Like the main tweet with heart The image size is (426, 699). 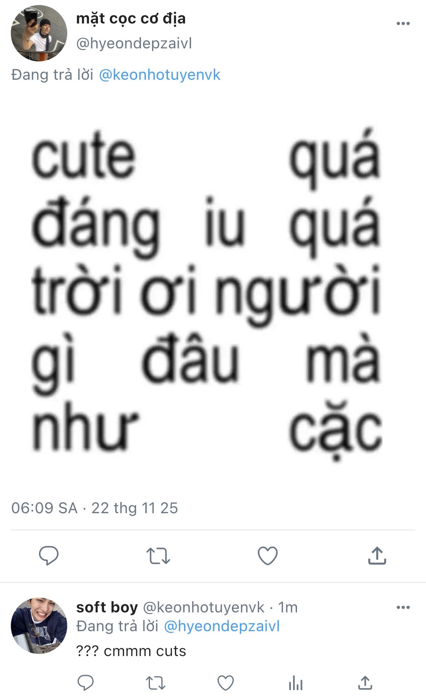click(267, 556)
